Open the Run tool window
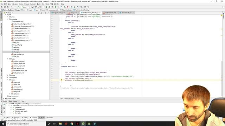Screen dimensions: 225x126 pyautogui.click(x=7, y=118)
